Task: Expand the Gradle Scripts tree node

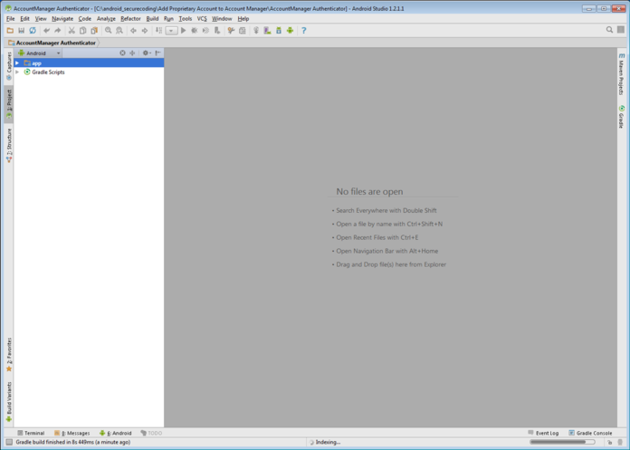Action: tap(17, 72)
